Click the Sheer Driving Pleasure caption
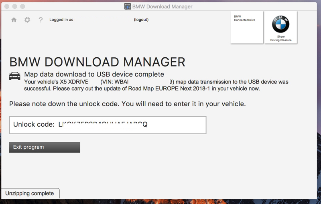321x204 pixels. coord(280,38)
